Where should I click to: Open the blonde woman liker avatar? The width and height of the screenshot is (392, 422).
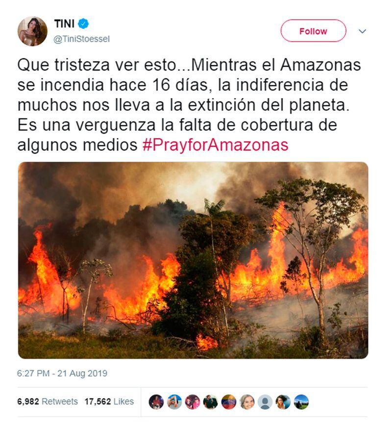247,402
